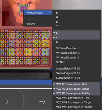The image size is (102, 110).
Task: Click top-left ROI handle on face
Action: pos(20,5)
